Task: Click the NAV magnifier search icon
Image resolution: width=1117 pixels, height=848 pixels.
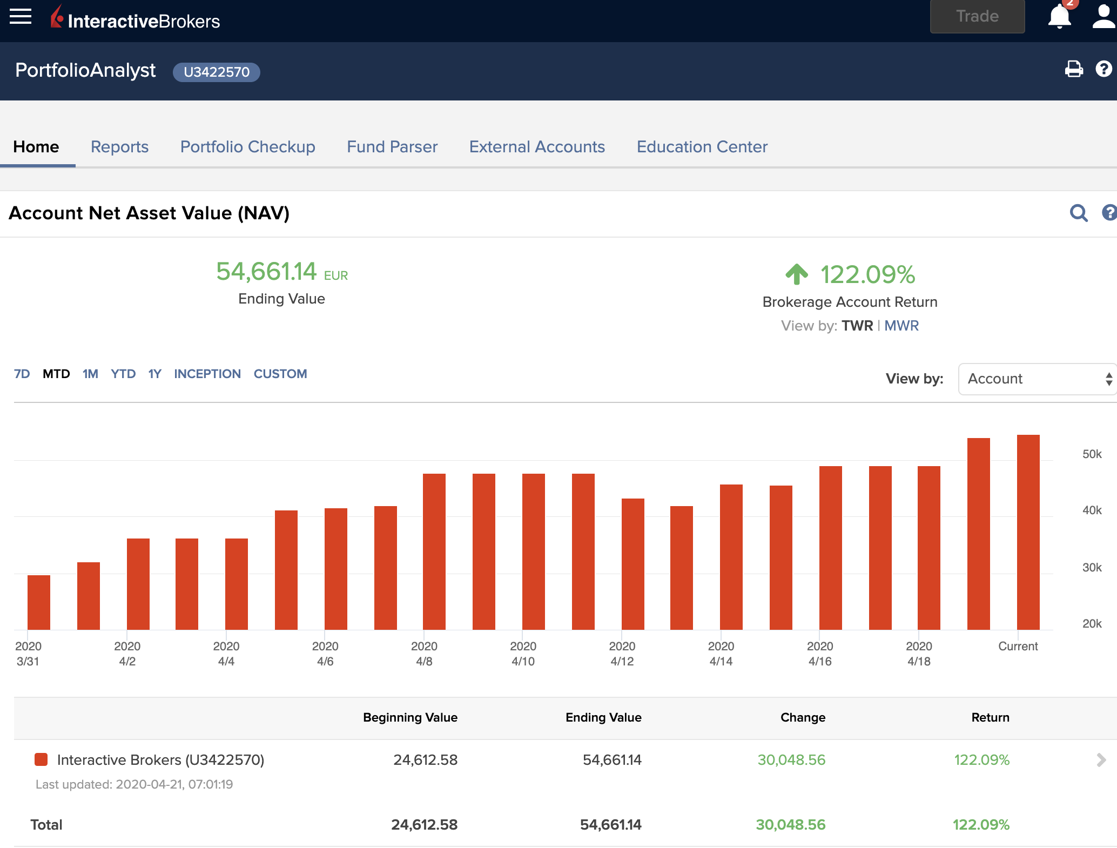Action: coord(1079,213)
